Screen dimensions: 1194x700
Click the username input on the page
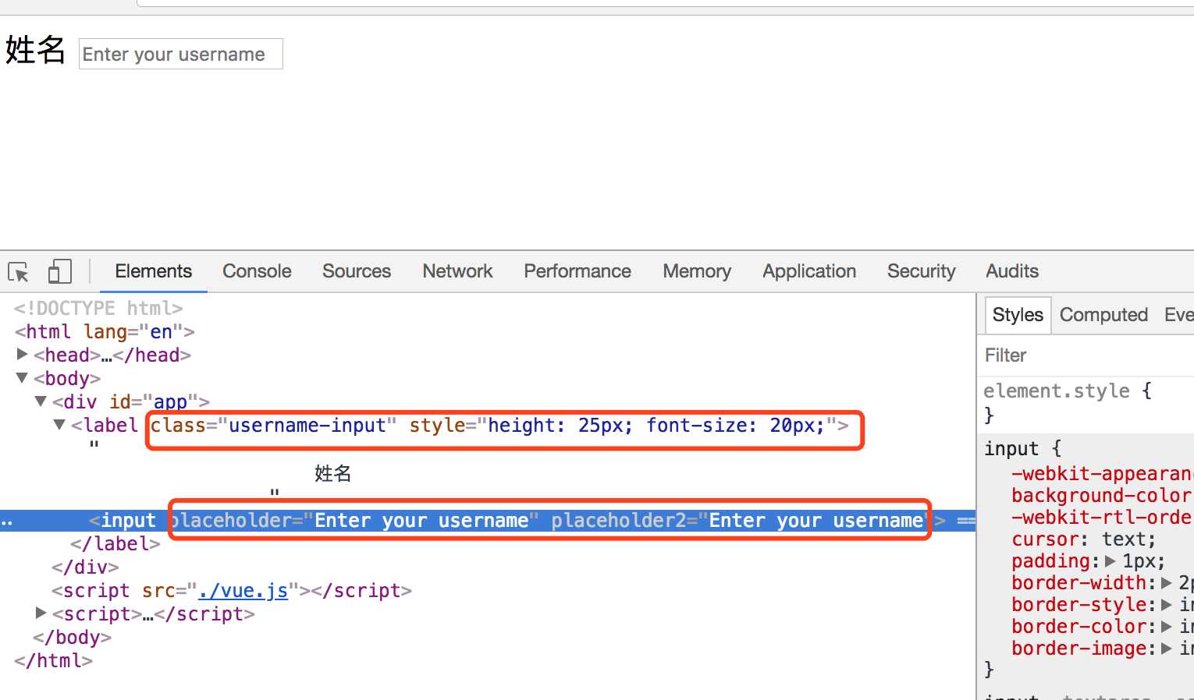(180, 54)
